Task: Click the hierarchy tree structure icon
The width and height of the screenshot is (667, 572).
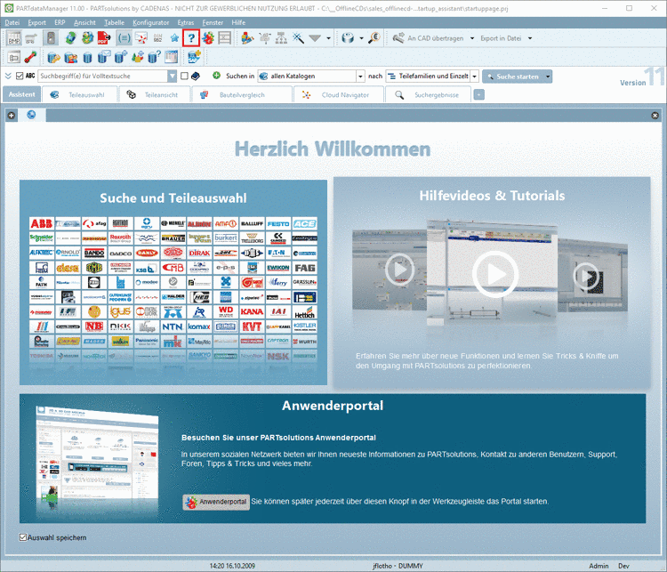Action: pos(281,38)
